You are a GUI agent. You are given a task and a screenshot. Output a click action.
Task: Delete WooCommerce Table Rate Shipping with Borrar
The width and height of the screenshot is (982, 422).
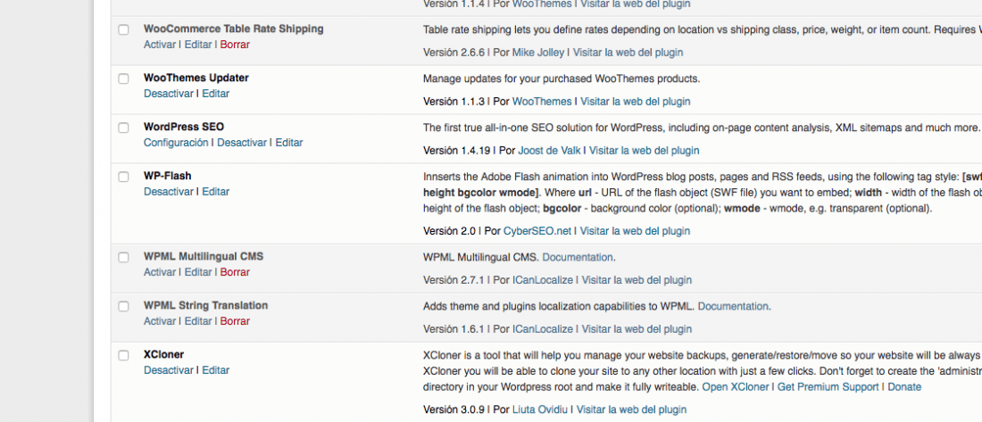(235, 46)
